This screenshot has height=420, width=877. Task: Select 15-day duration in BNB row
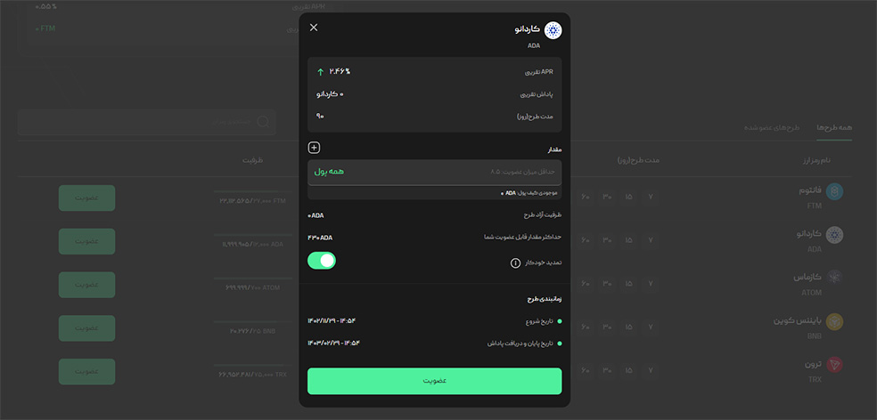[628, 327]
